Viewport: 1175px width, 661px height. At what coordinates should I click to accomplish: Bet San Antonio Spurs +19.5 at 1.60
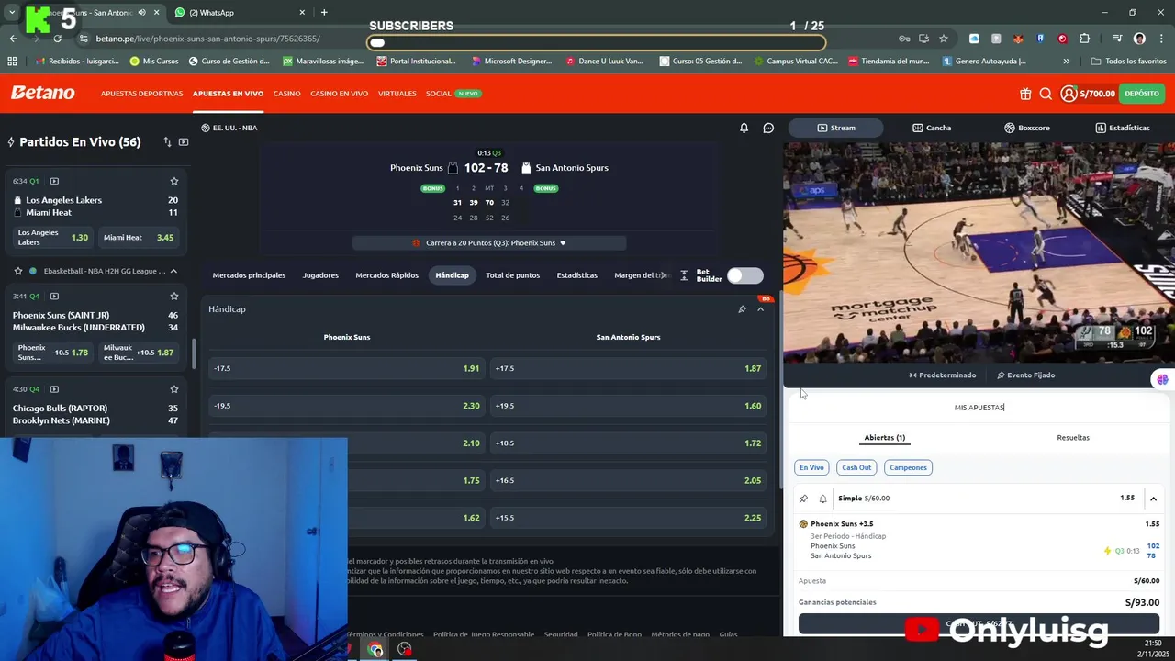tap(629, 406)
